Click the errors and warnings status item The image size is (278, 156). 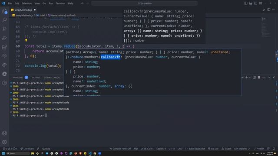pyautogui.click(x=10, y=149)
